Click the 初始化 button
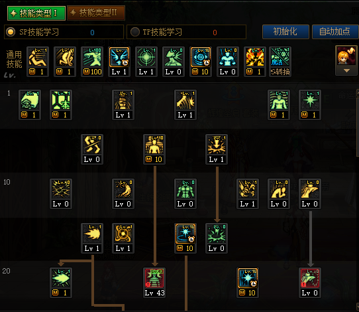This screenshot has width=359, height=312. coord(285,32)
